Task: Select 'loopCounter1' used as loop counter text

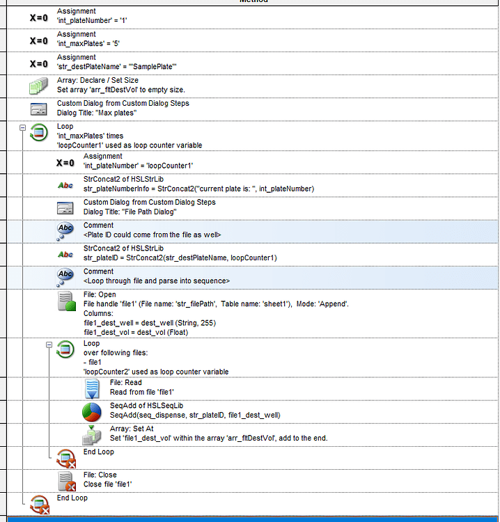Action: point(130,145)
